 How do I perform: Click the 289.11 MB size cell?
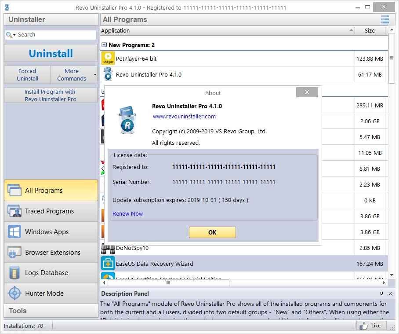(x=370, y=106)
